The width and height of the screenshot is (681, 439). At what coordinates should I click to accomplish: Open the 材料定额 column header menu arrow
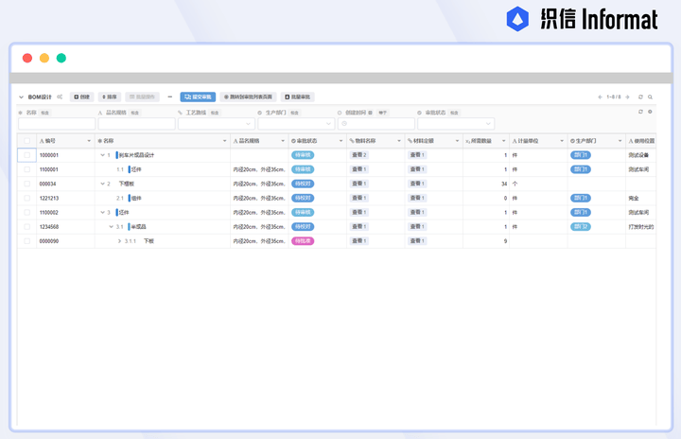458,141
